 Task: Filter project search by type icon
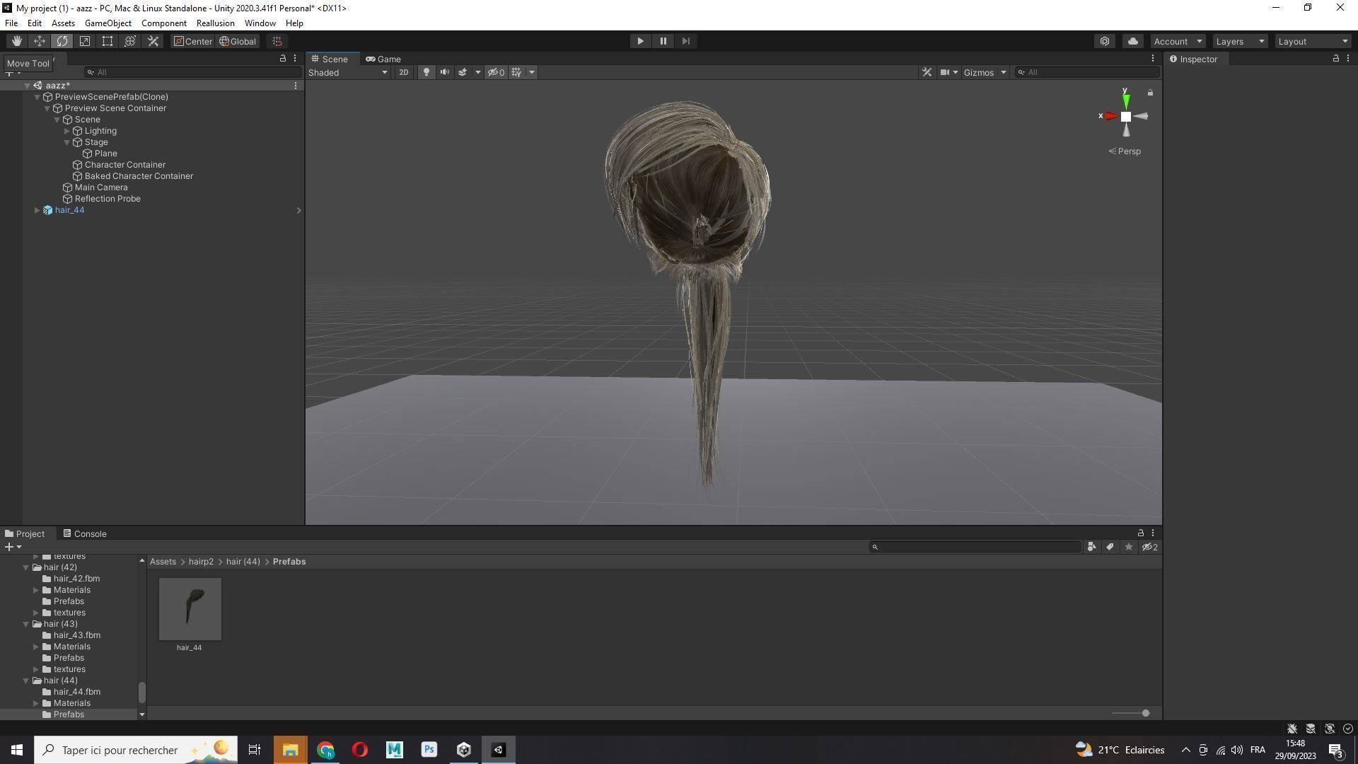pyautogui.click(x=1091, y=547)
